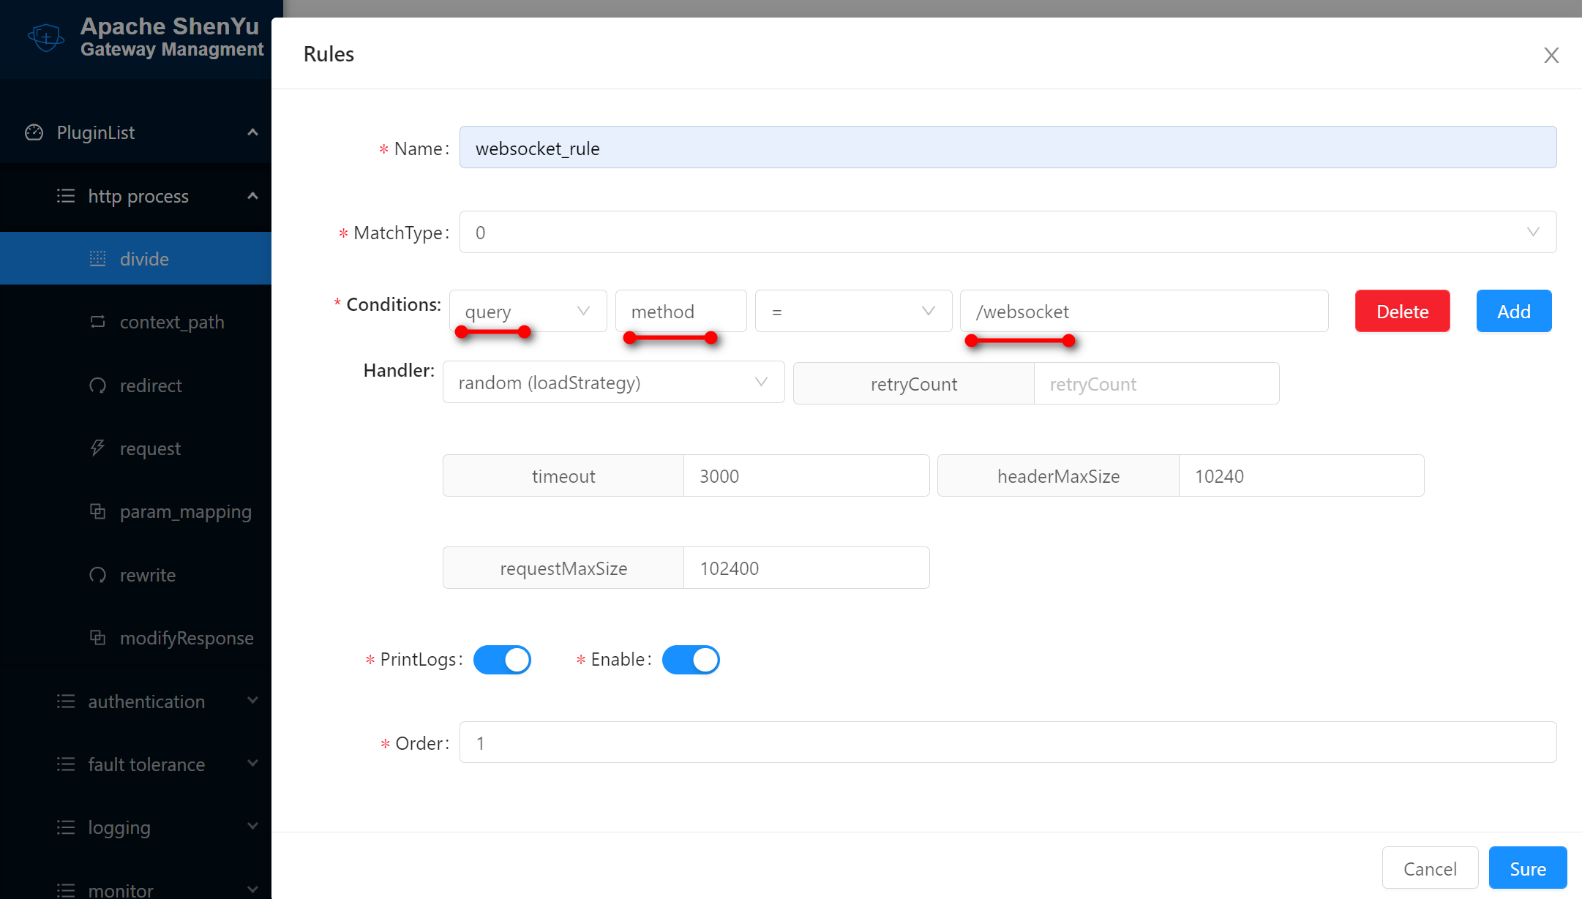The image size is (1582, 899).
Task: Open the equals operator dropdown
Action: click(853, 312)
